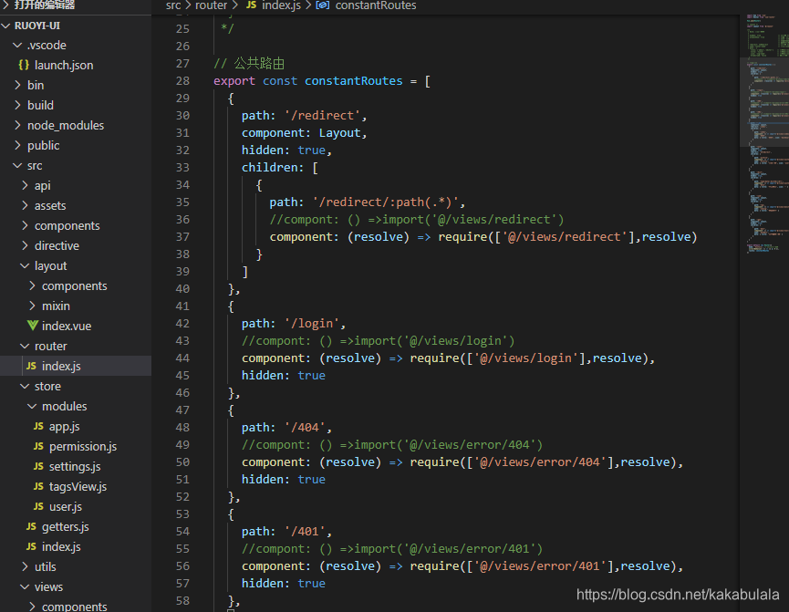Expand the bin folder
This screenshot has height=612, width=789.
(x=17, y=85)
